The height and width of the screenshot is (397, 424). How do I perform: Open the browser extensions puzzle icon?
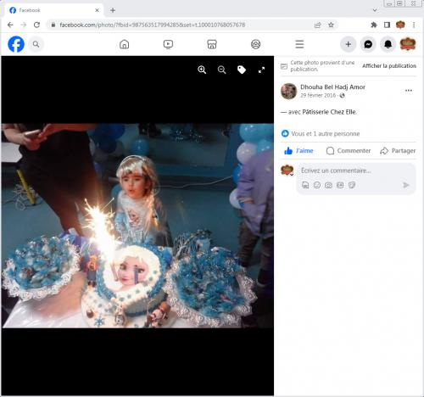(374, 25)
